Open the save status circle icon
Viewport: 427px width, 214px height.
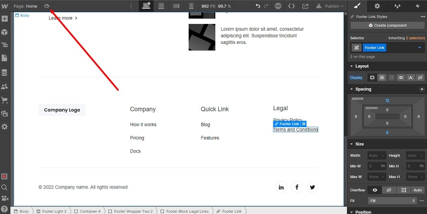278,6
